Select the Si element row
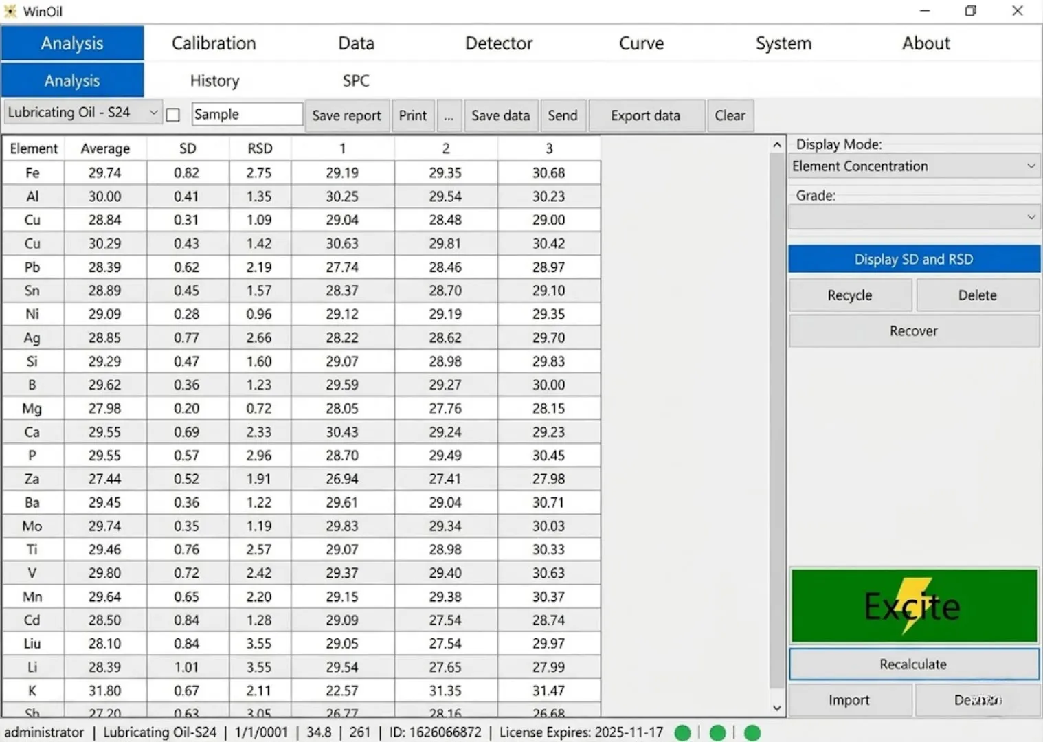The image size is (1043, 742). tap(302, 361)
